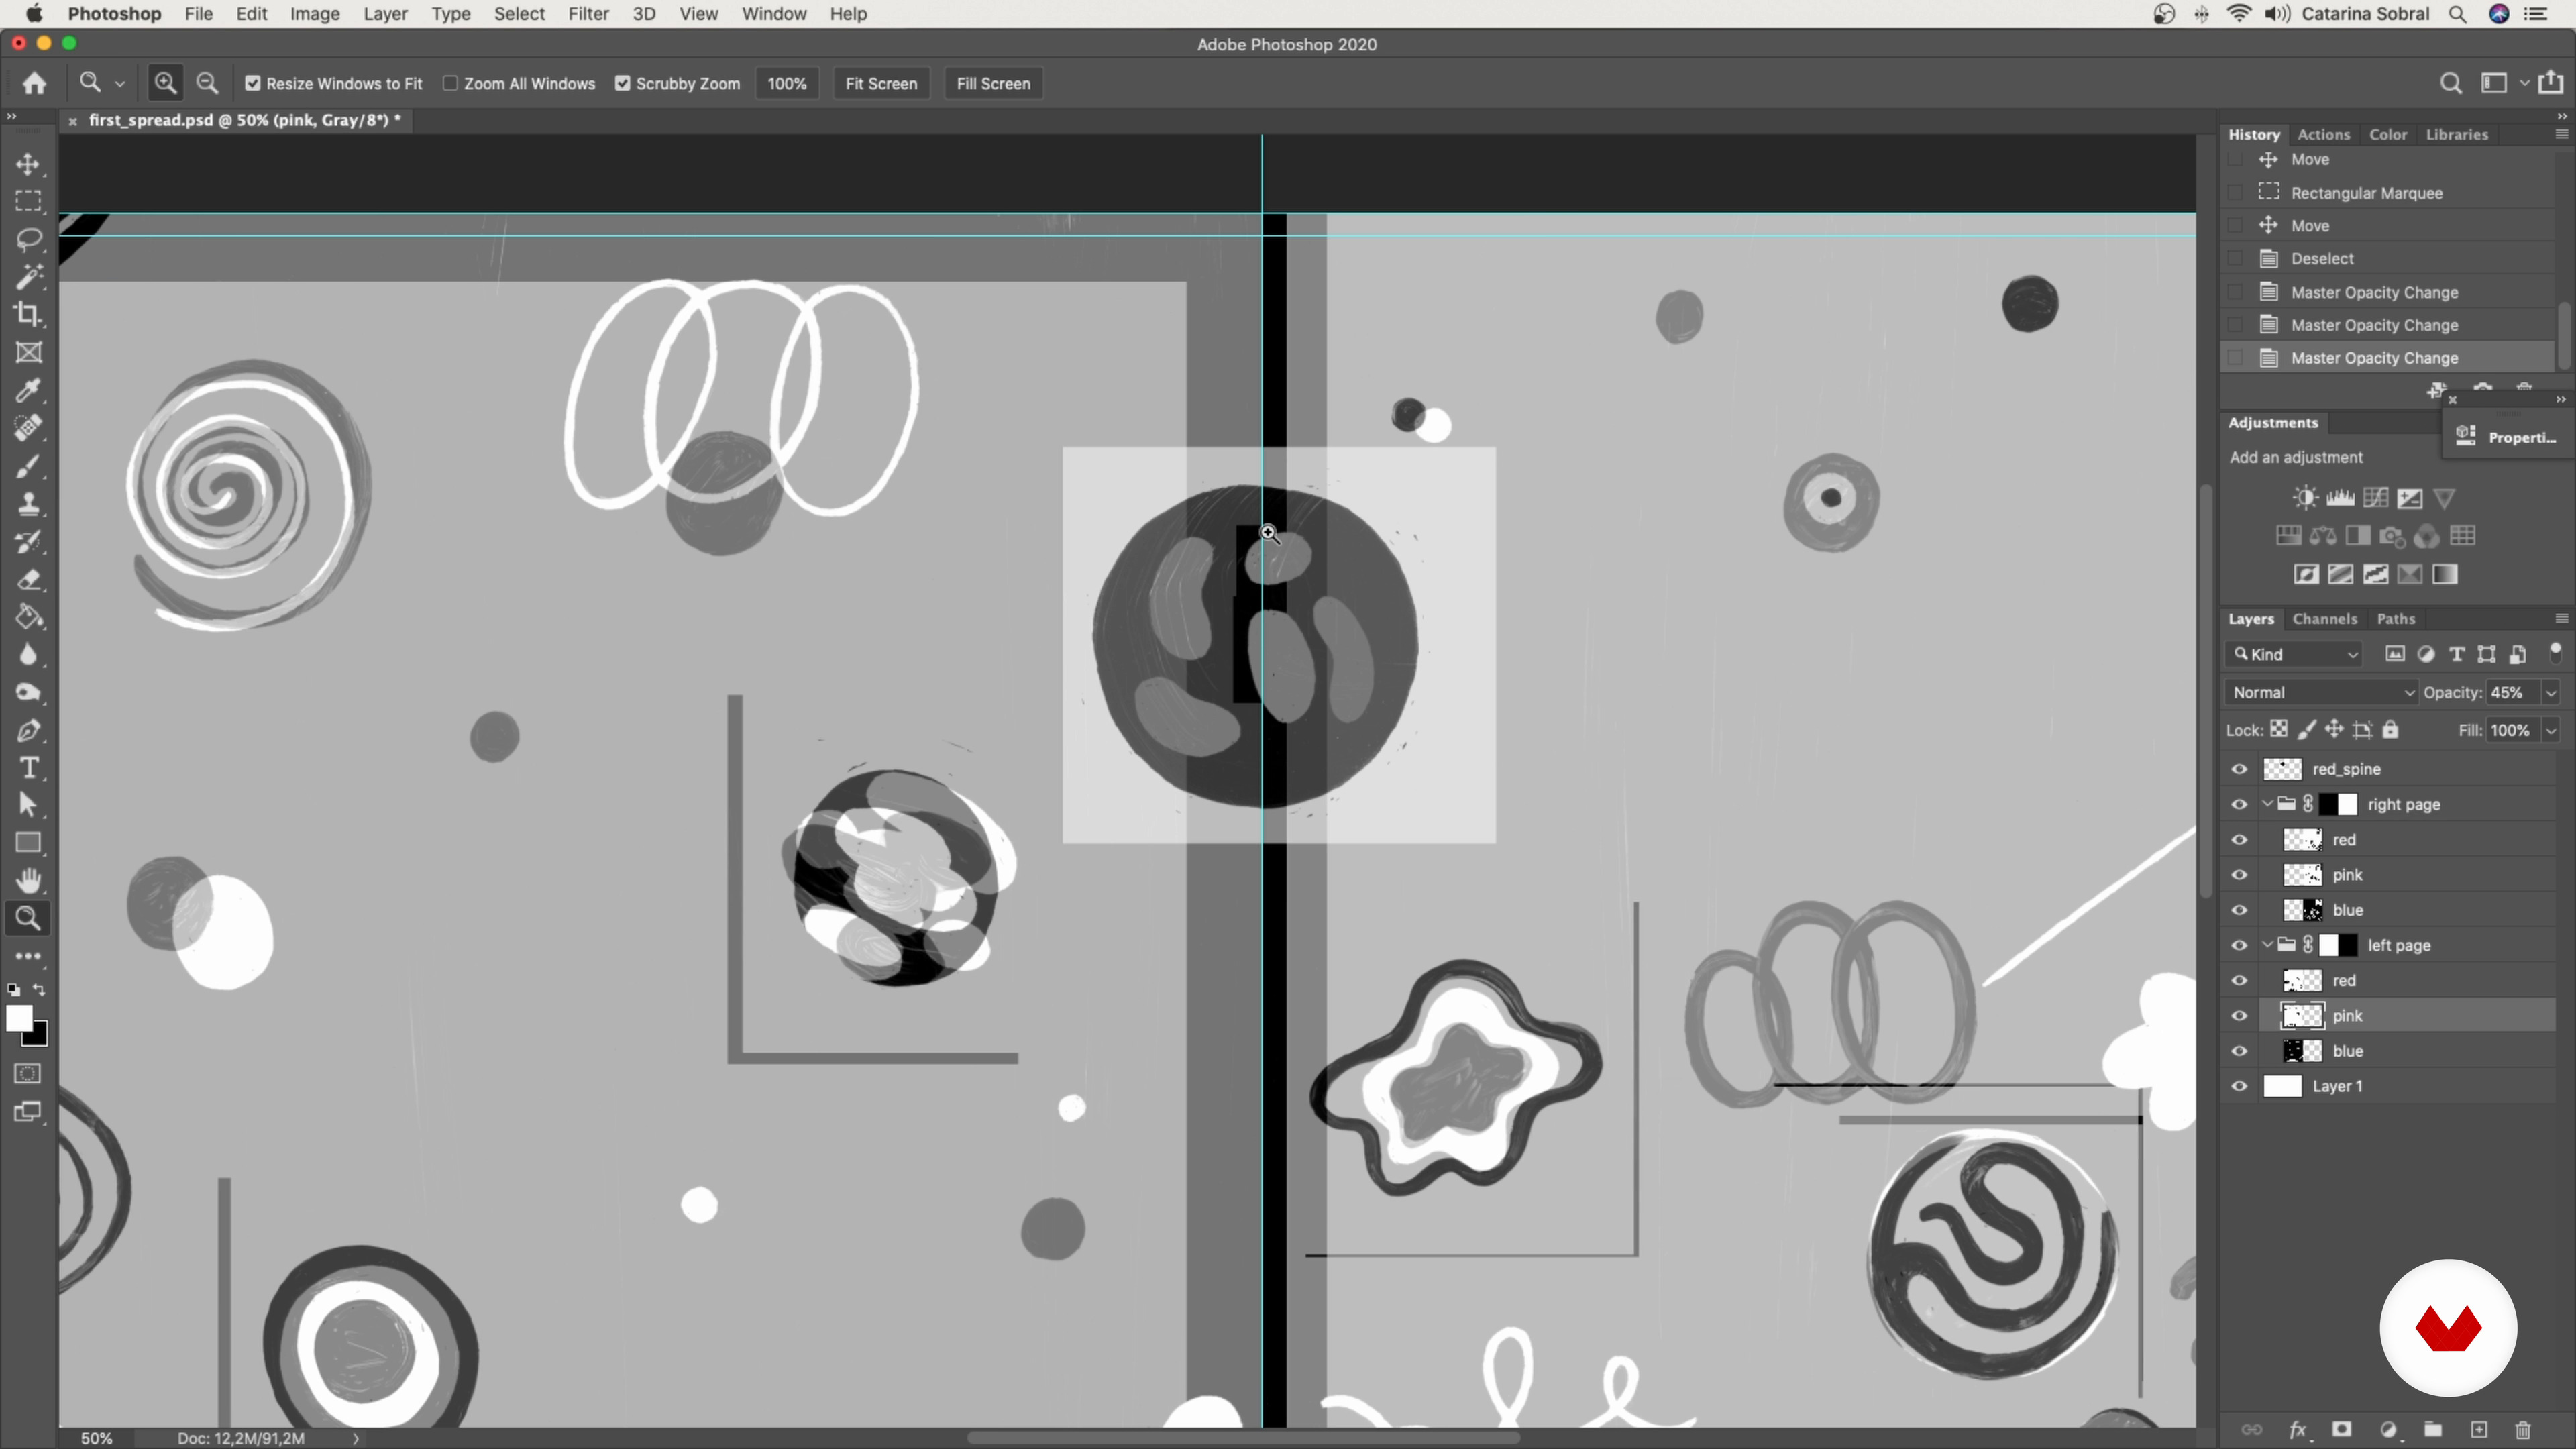Select the Rectangle shape tool

tap(28, 843)
